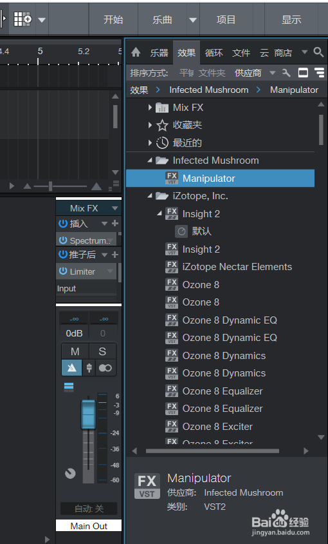Viewport: 328px width, 544px height.
Task: Mute the Main Out channel
Action: 75,351
